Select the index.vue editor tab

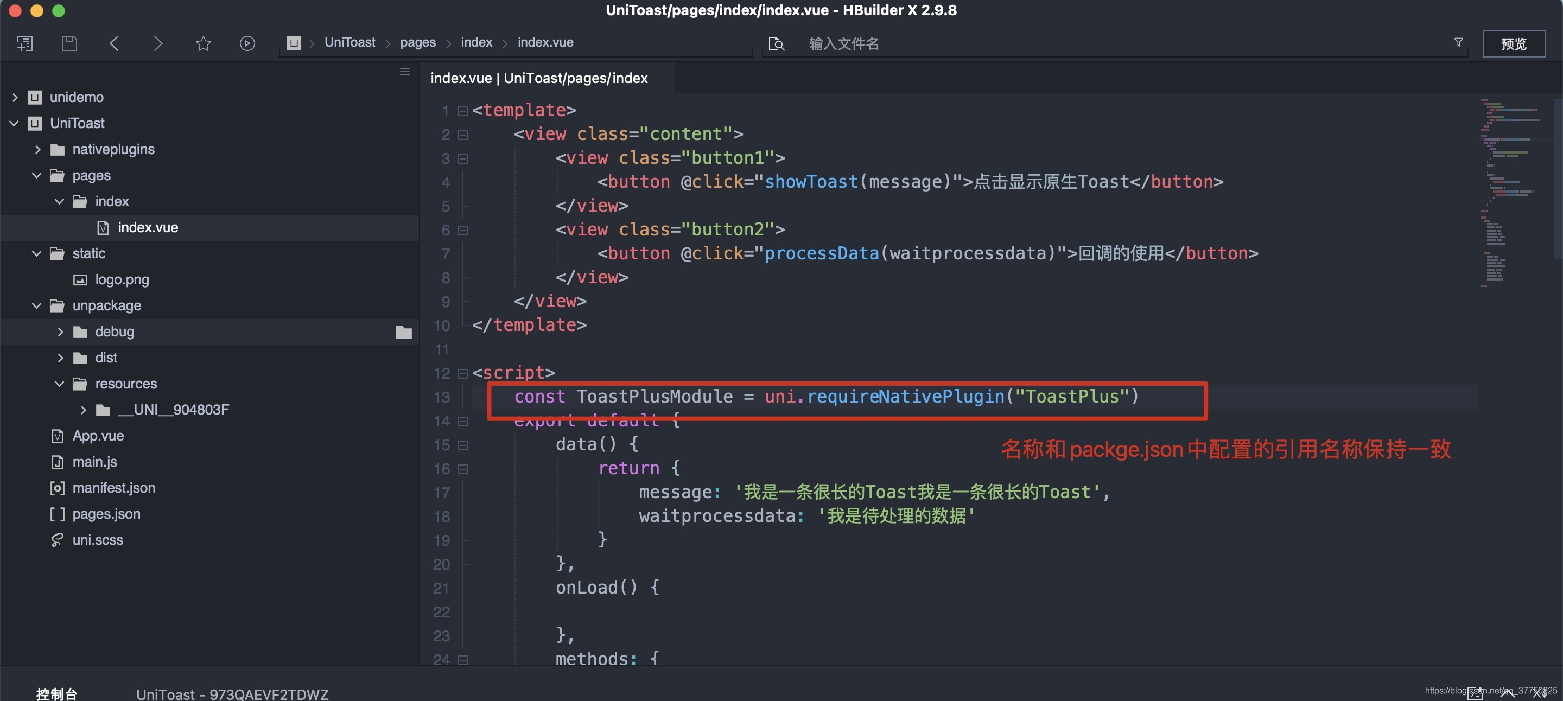[x=539, y=78]
